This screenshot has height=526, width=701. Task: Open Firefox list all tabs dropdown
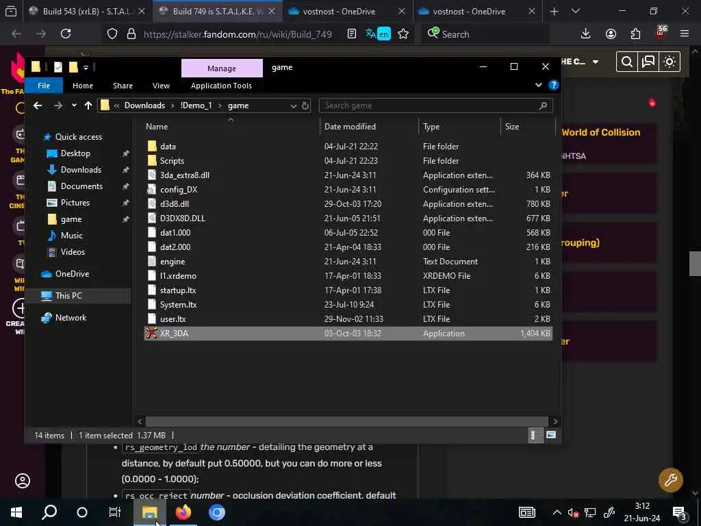(x=576, y=11)
